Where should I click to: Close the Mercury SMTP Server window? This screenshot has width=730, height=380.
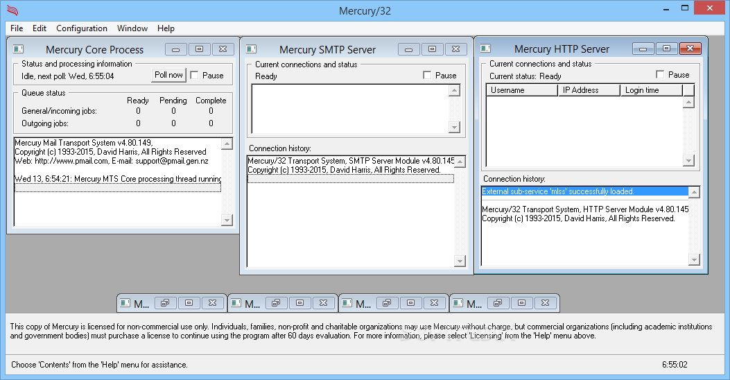[455, 49]
